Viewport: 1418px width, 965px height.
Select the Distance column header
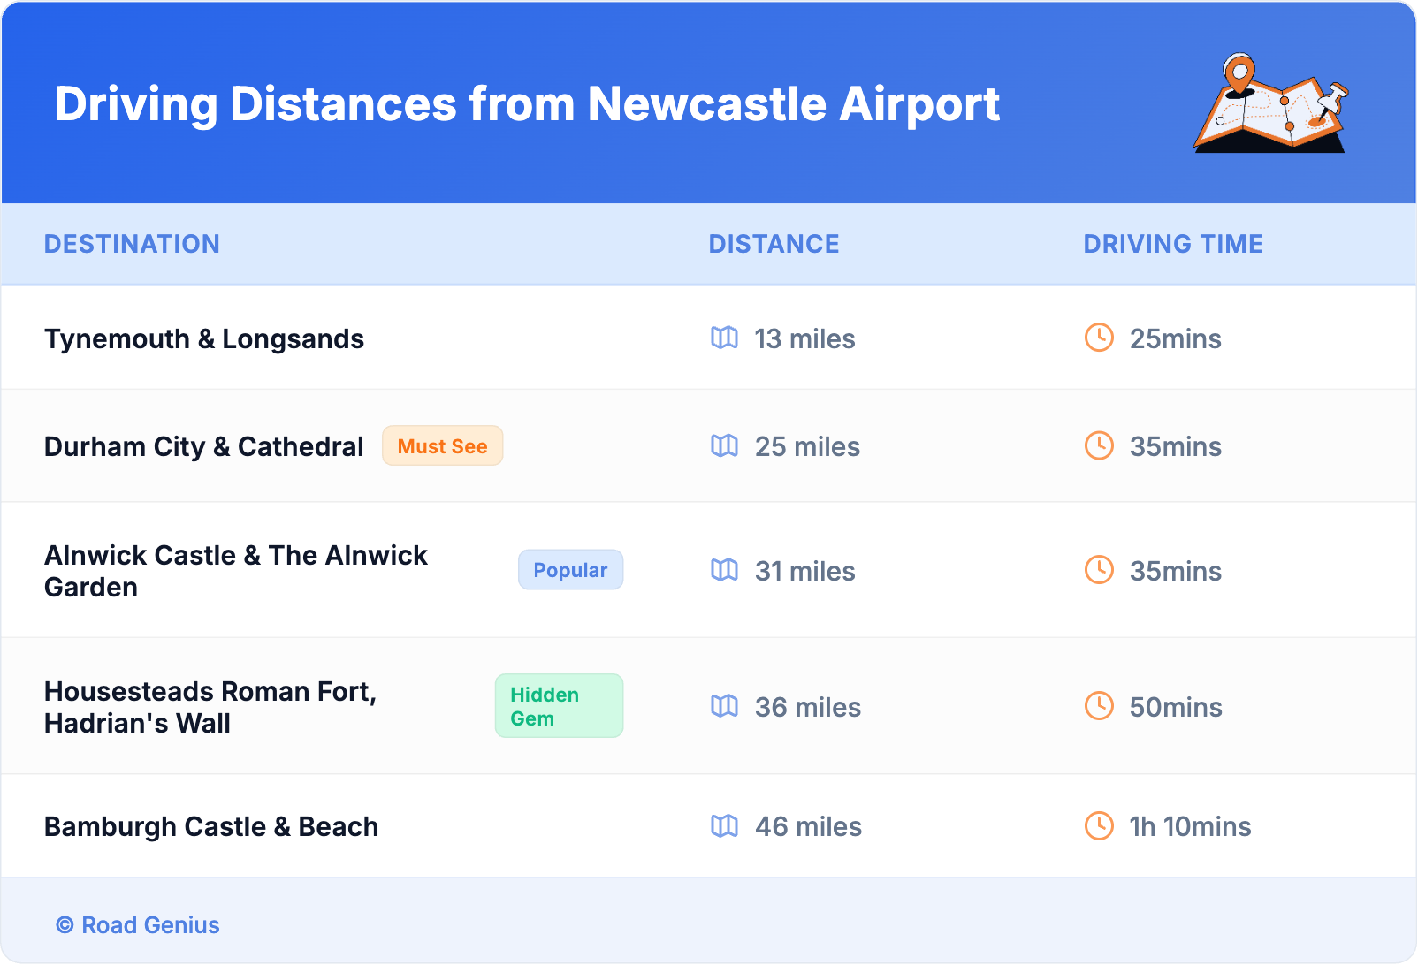click(774, 244)
